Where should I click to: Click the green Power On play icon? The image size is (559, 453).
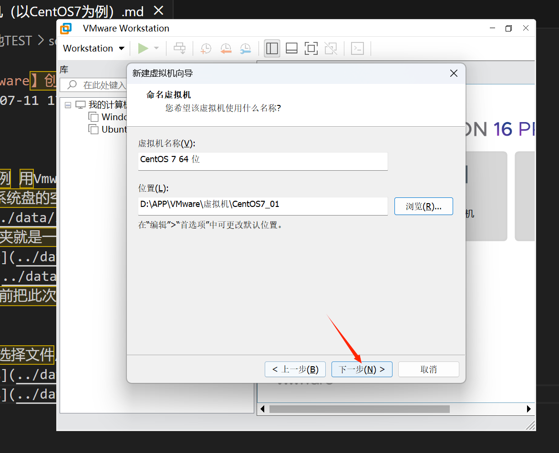coord(143,48)
